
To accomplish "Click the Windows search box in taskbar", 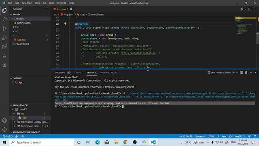I will pyautogui.click(x=42, y=142).
